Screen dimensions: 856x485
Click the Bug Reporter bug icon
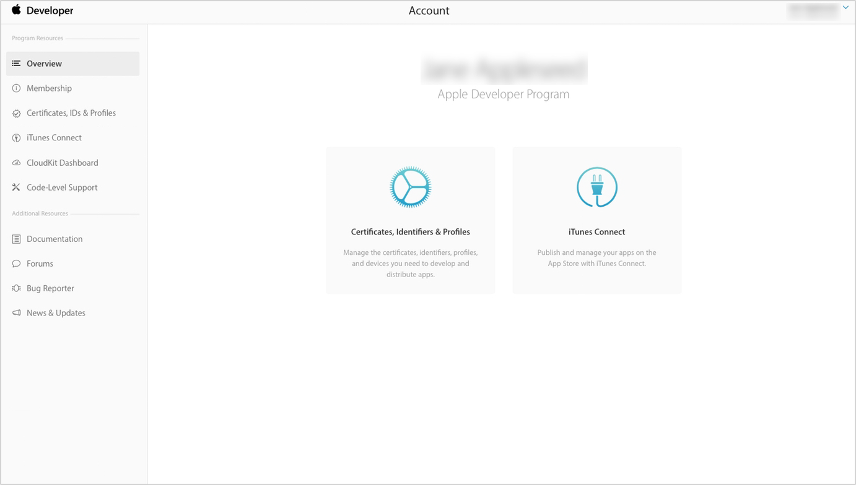point(16,288)
